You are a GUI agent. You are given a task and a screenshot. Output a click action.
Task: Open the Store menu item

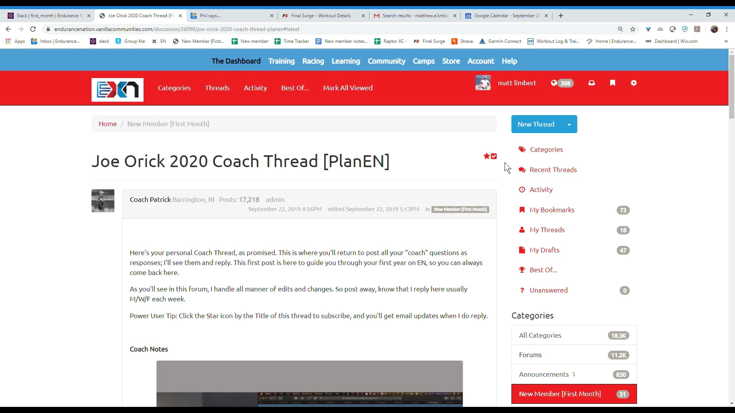(451, 61)
